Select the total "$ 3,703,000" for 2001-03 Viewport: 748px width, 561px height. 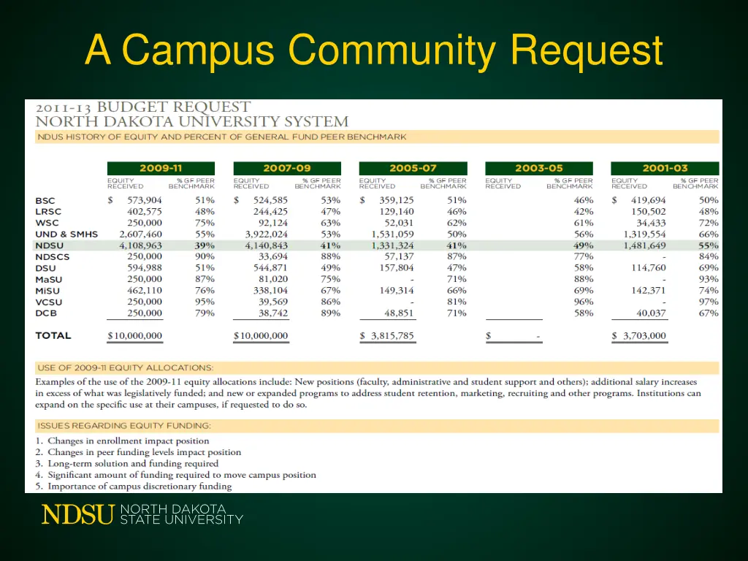pos(638,336)
